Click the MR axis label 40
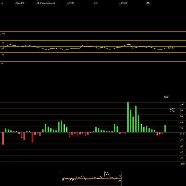The image size is (186, 186). pos(182,122)
